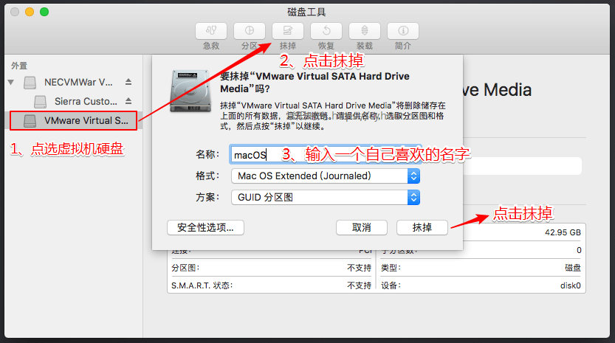Click the Restore (恢复) toolbar icon
The height and width of the screenshot is (343, 615).
[x=326, y=31]
